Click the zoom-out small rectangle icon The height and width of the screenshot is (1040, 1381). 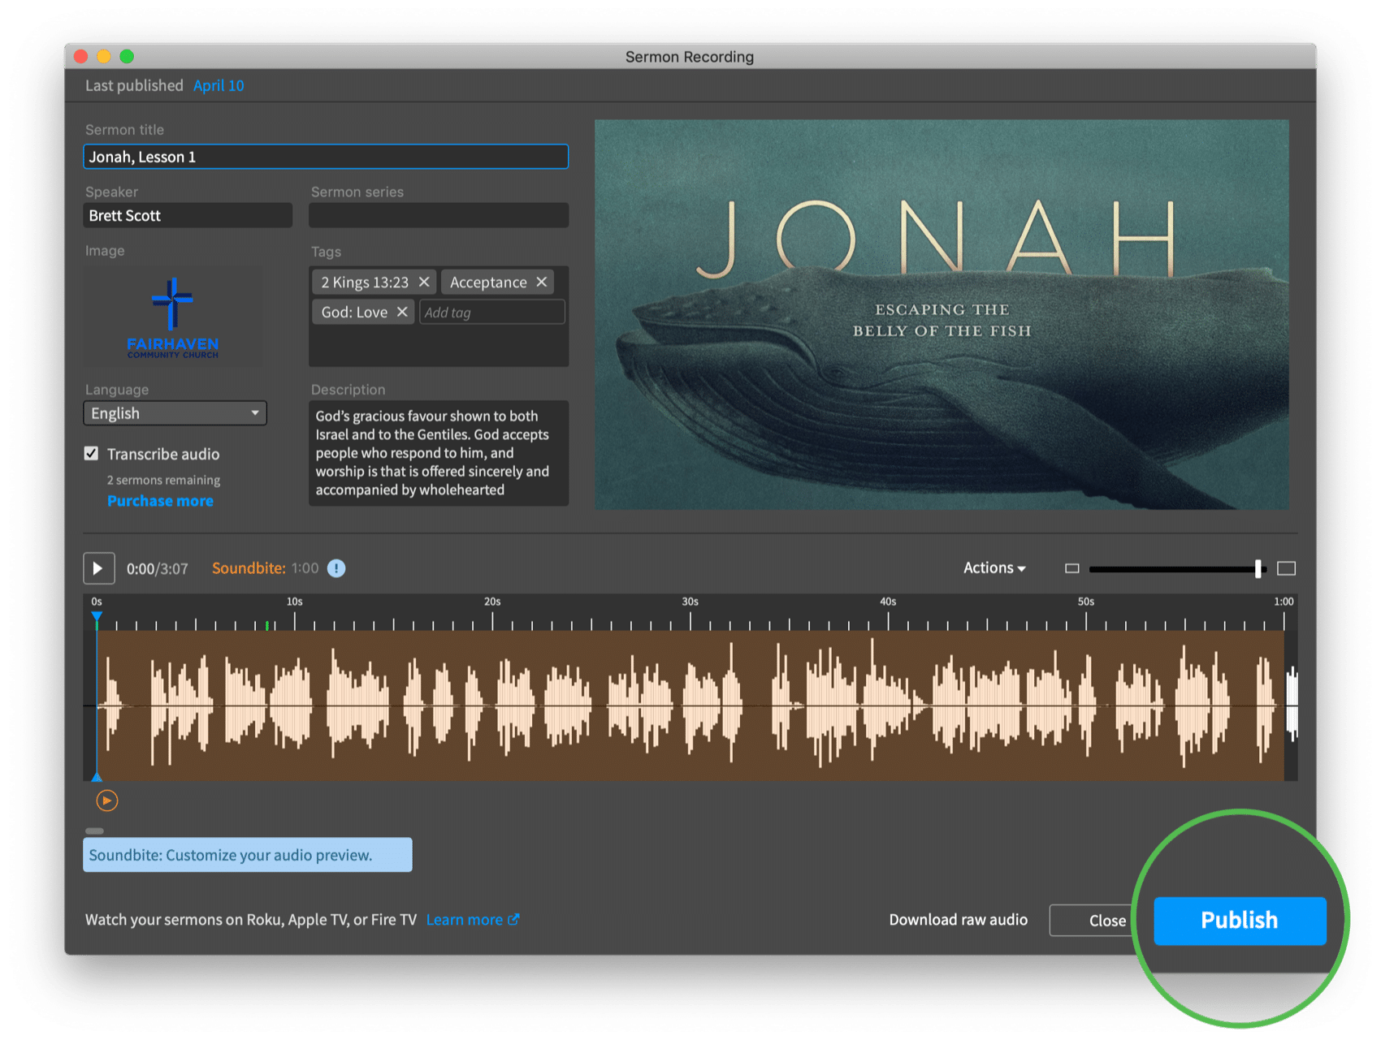[x=1072, y=568]
